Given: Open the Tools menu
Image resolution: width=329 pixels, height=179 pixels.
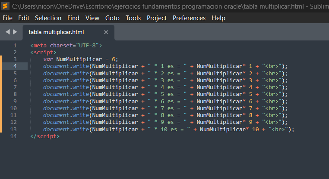Looking at the screenshot, I should click(133, 18).
